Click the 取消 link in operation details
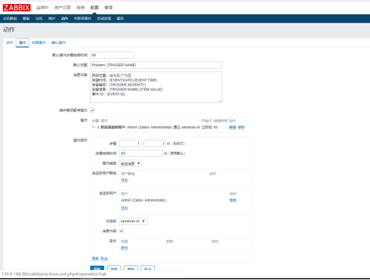Screen dimensions: 370x280 (x=104, y=259)
